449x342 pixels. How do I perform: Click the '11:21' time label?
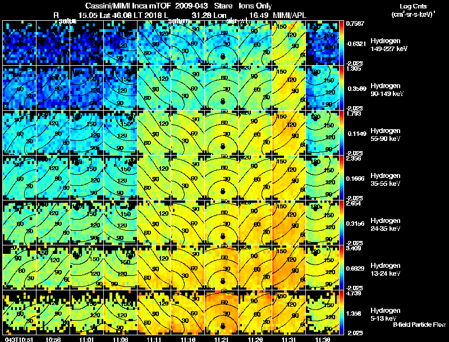tap(222, 339)
